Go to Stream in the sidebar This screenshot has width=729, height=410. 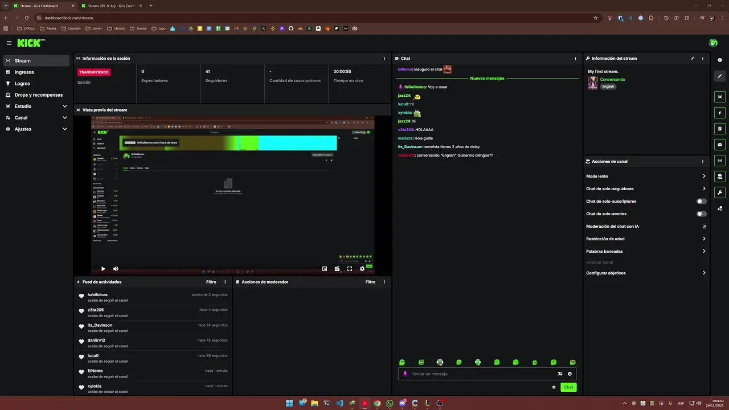(x=36, y=61)
